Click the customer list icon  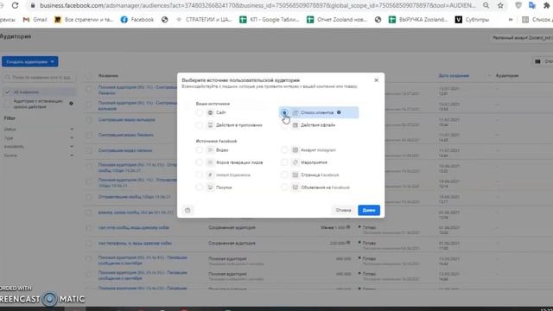[x=296, y=112]
